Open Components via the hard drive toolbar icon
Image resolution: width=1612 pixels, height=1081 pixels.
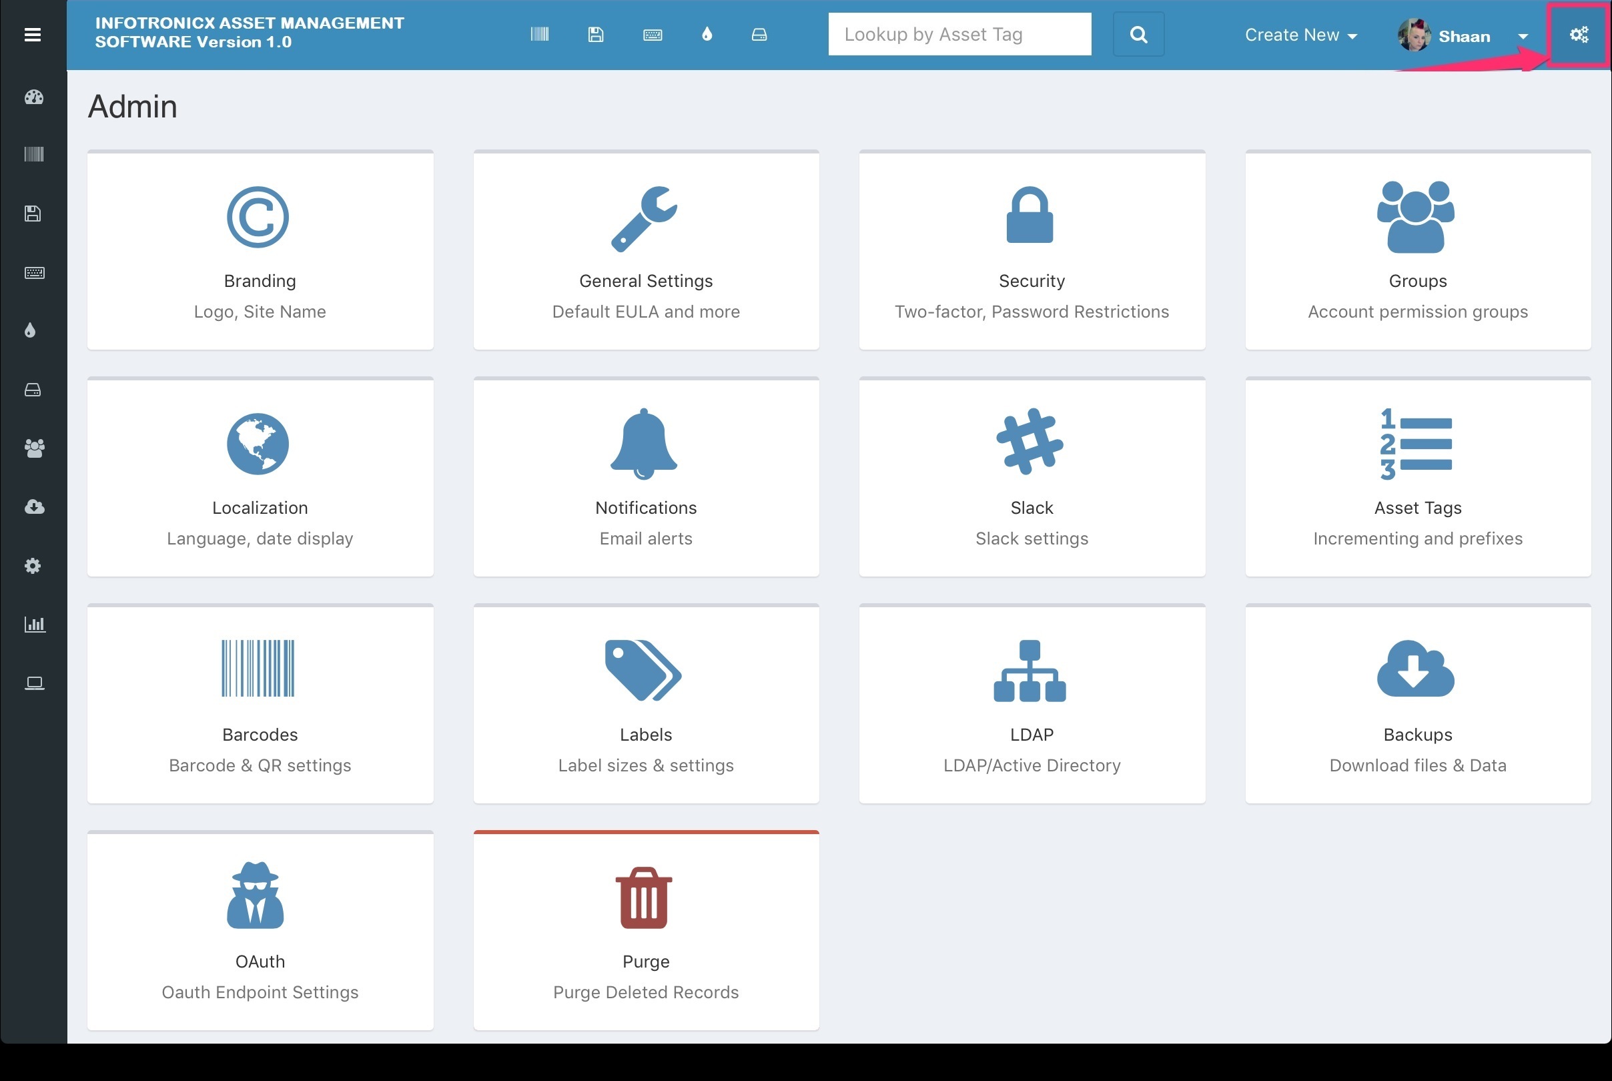tap(758, 34)
